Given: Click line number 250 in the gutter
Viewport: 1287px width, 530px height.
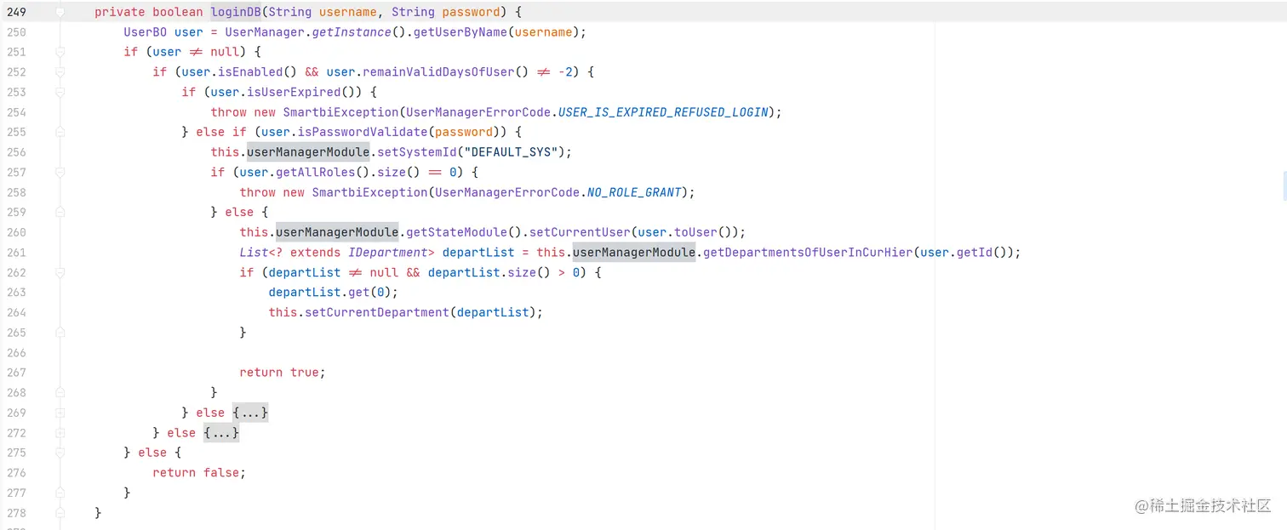Looking at the screenshot, I should click(16, 32).
